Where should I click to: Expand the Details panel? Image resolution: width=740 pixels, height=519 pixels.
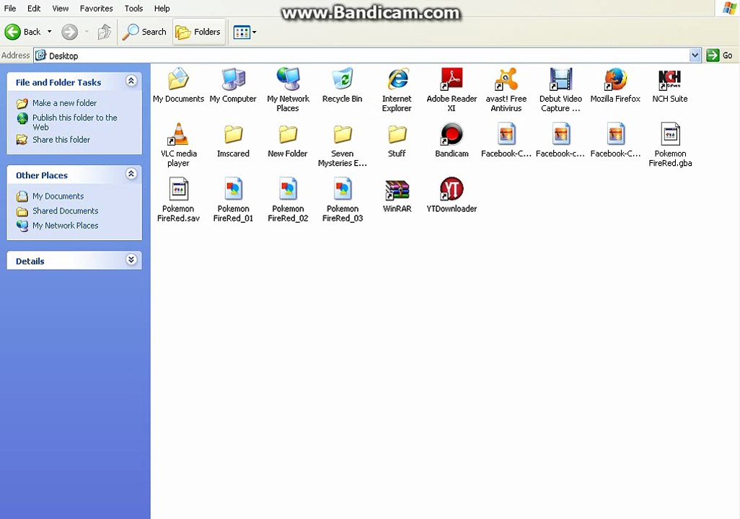[132, 260]
